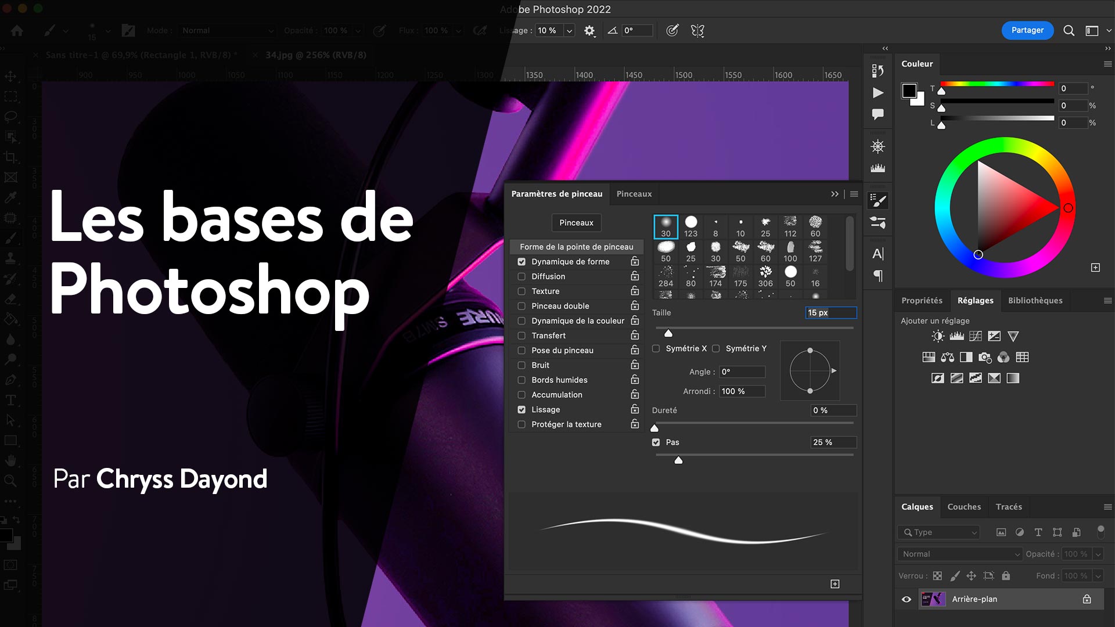Open the Brush Settings panel menu

point(854,194)
